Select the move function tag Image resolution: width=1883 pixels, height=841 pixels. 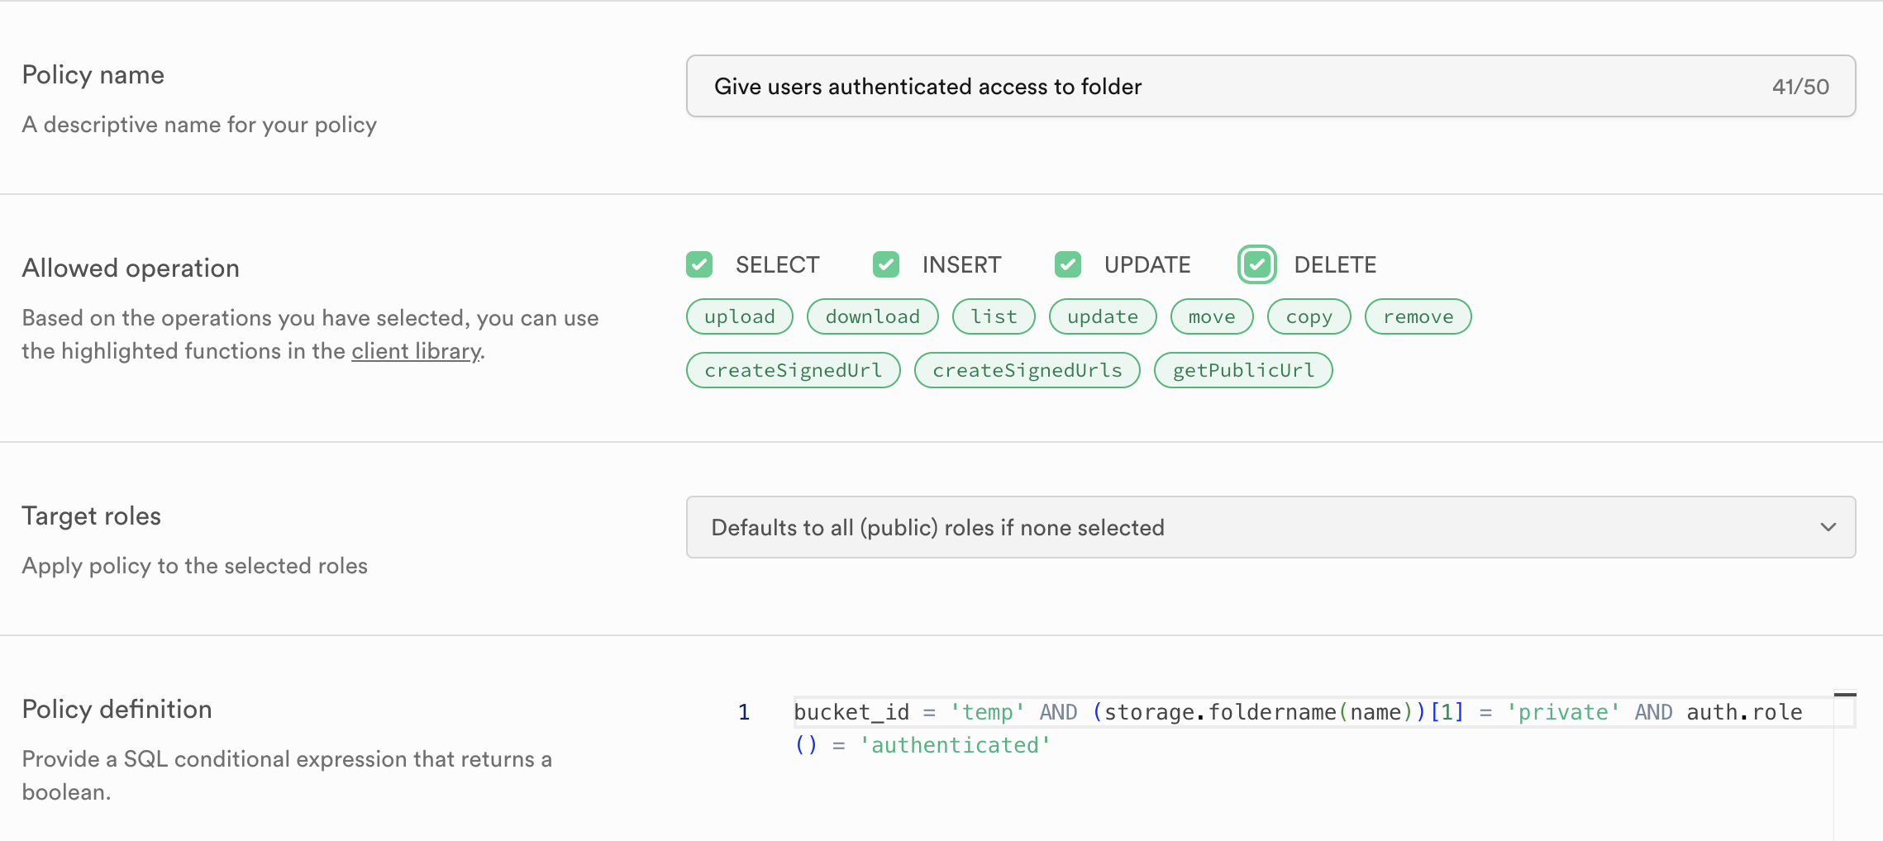pyautogui.click(x=1212, y=316)
